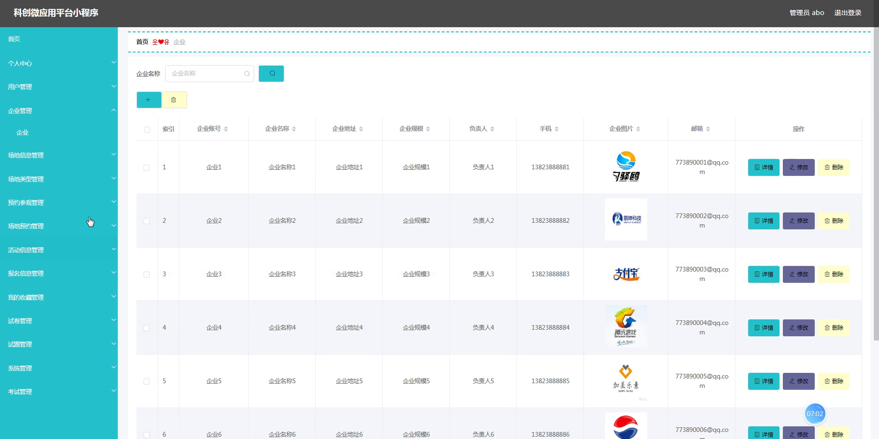
Task: Click 删除 button for 企业4
Action: tap(834, 328)
